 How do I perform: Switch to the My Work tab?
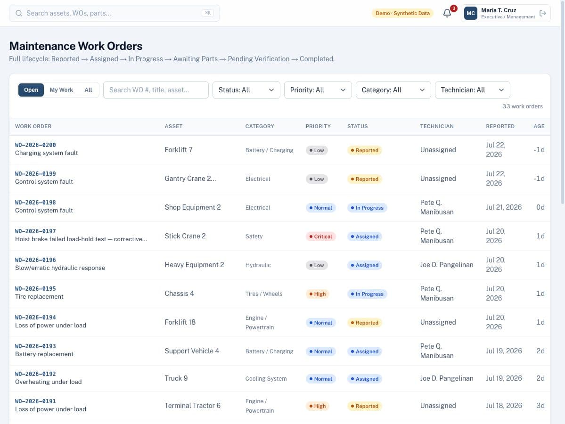(61, 90)
